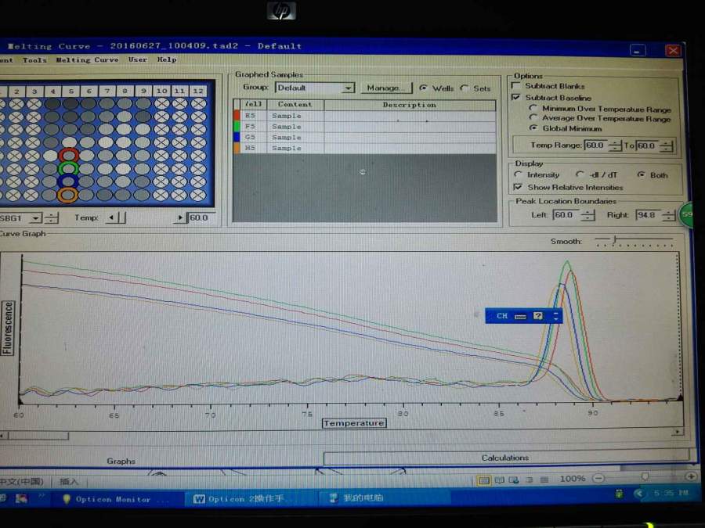705x528 pixels.
Task: Click the red color swatch for E5
Action: coord(237,116)
